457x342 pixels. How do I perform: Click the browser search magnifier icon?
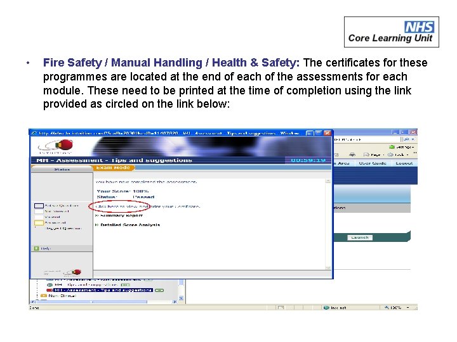(407, 139)
